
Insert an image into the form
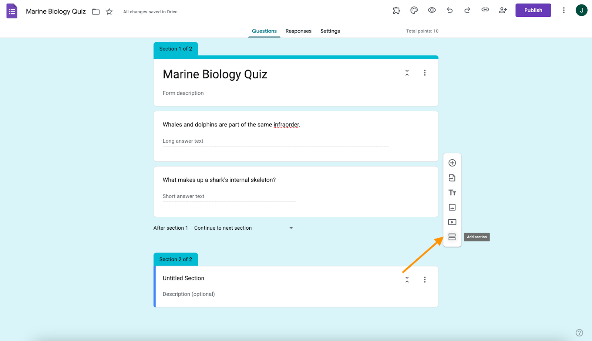point(452,207)
